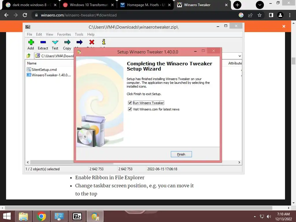The height and width of the screenshot is (222, 296).
Task: Bookmark this page with the star icon
Action: tap(260, 15)
